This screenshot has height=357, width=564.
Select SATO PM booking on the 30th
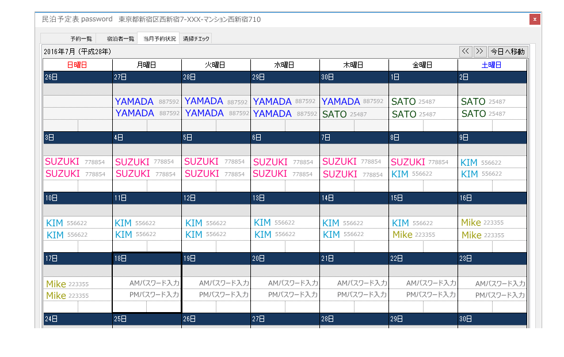point(335,114)
